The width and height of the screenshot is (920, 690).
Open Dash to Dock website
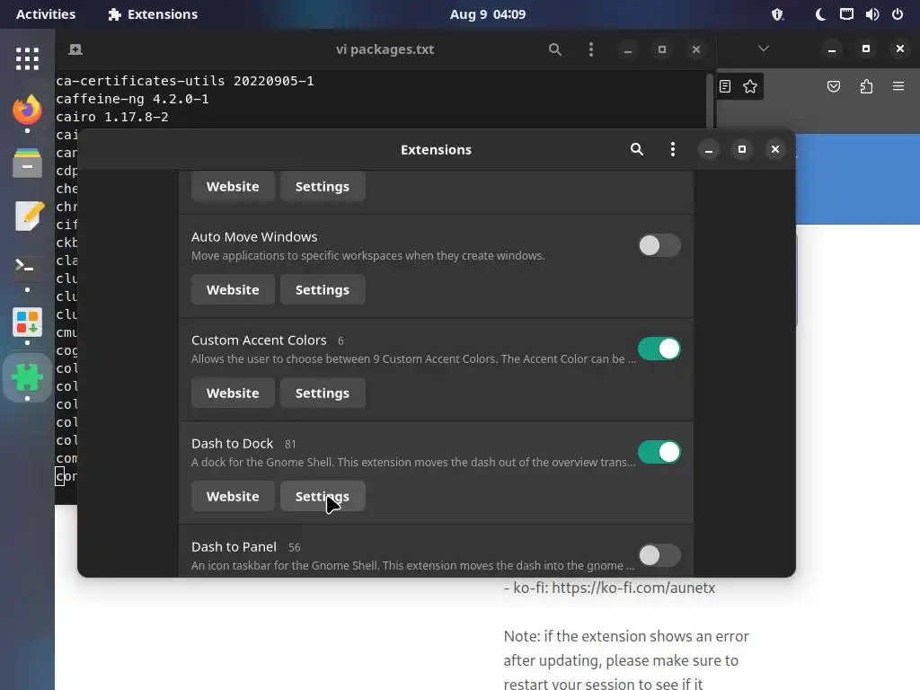pos(233,496)
